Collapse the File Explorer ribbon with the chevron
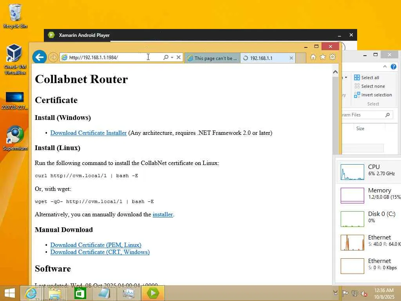The image size is (401, 301). click(385, 67)
